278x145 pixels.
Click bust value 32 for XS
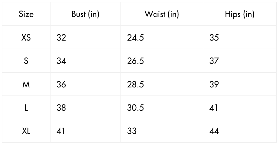point(61,38)
